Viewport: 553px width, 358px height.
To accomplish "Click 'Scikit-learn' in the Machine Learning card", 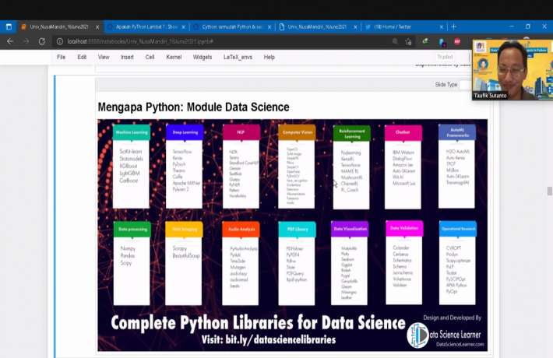I will point(131,152).
